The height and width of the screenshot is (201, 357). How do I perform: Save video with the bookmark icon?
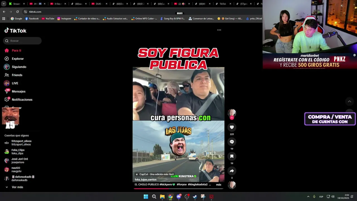pos(232,156)
